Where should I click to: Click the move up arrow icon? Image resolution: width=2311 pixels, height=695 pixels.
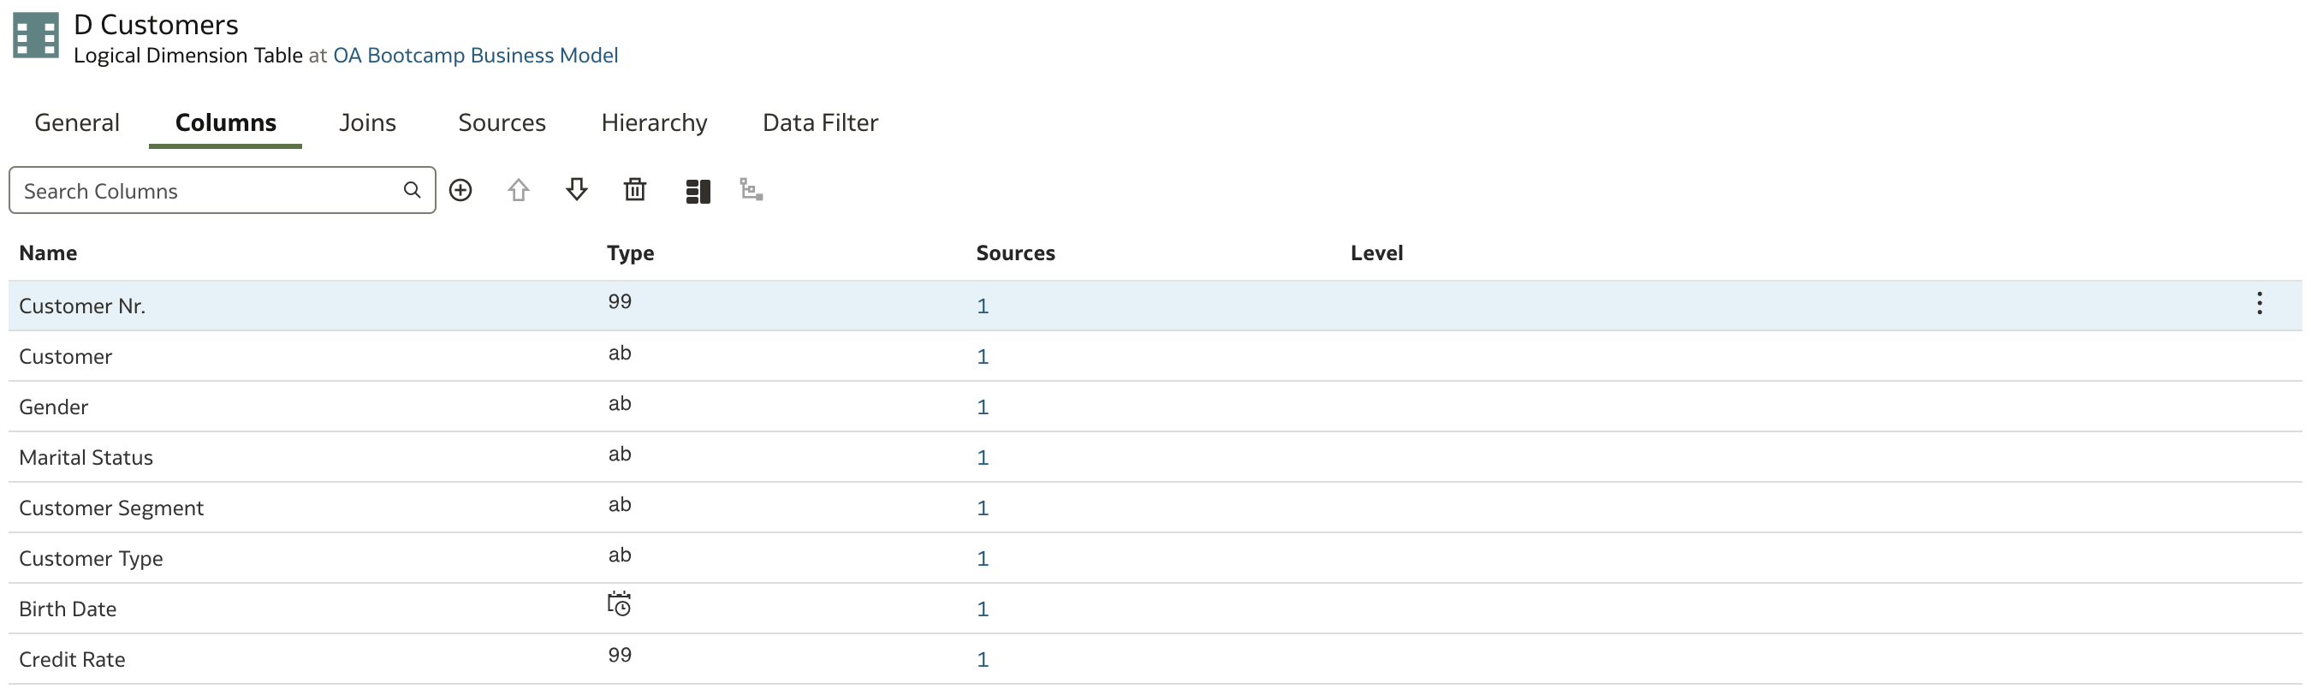point(519,190)
